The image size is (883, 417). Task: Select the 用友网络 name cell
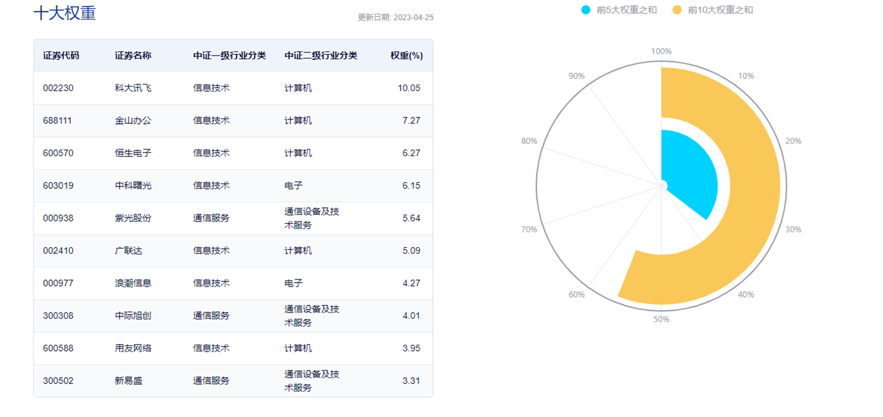click(x=133, y=348)
